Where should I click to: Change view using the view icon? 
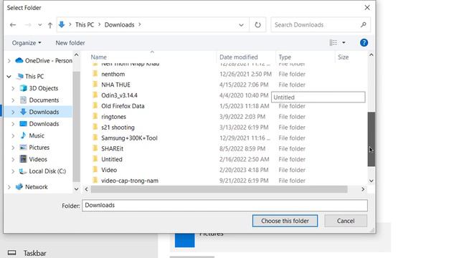click(333, 43)
